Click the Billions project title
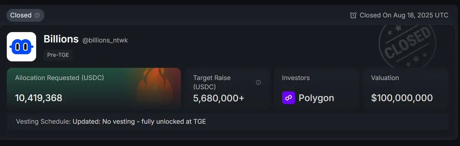 coord(61,39)
